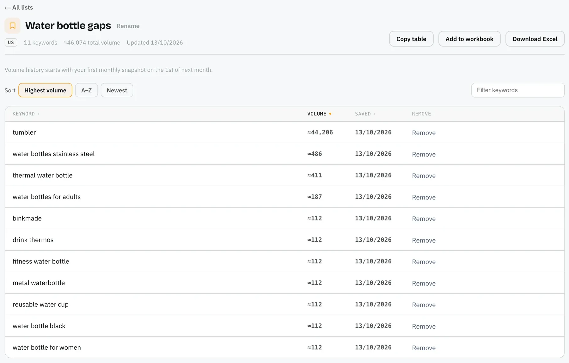
Task: Rename the Water bottle gaps list
Action: (128, 26)
